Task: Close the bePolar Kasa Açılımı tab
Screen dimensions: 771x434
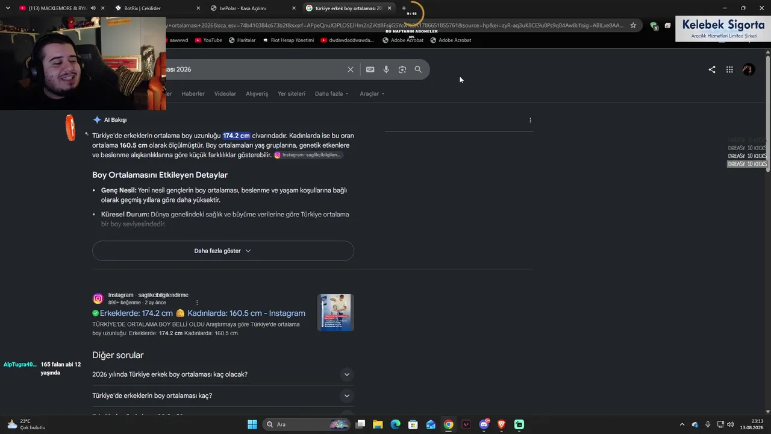Action: [x=294, y=8]
